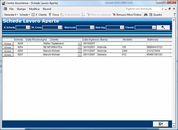This screenshot has height=130, width=178.
Task: Click the Trova key icon
Action: point(50,15)
